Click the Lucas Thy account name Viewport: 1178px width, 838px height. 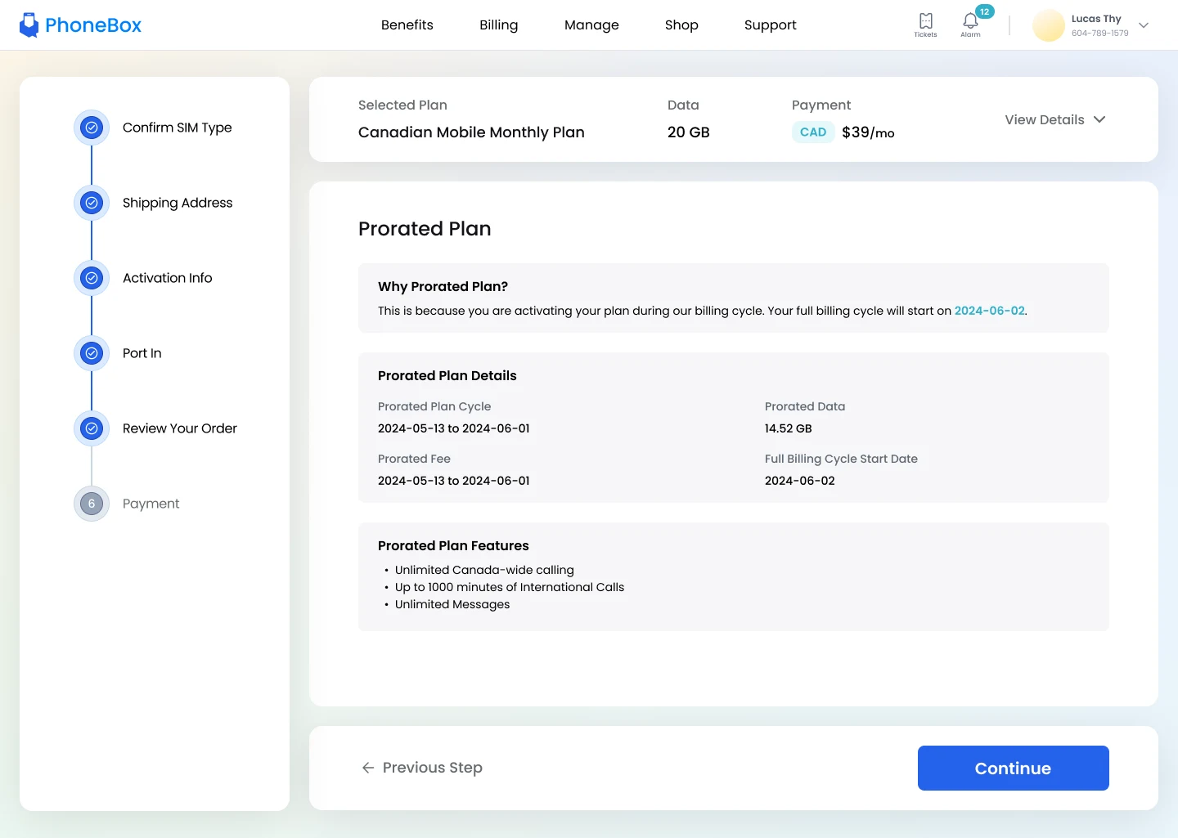point(1096,19)
